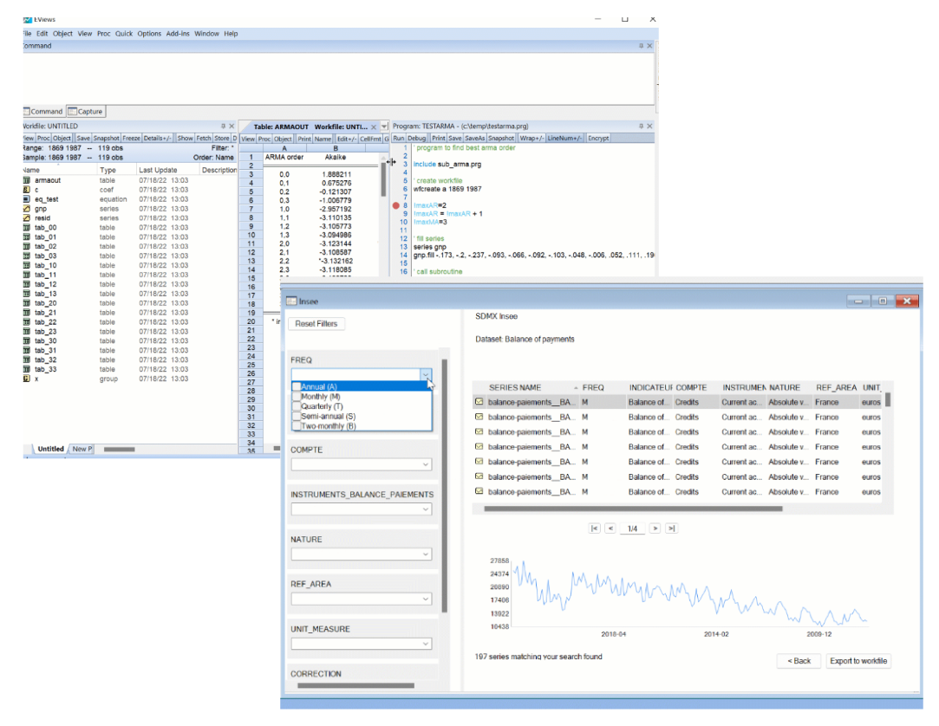Pin the Command pane with its pushpin icon
Screen dimensions: 939x726
click(x=641, y=46)
